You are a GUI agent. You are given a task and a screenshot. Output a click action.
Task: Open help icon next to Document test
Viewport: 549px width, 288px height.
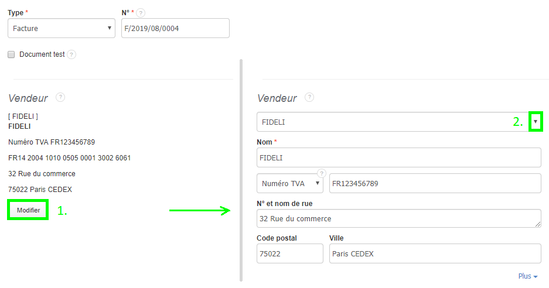[x=71, y=54]
